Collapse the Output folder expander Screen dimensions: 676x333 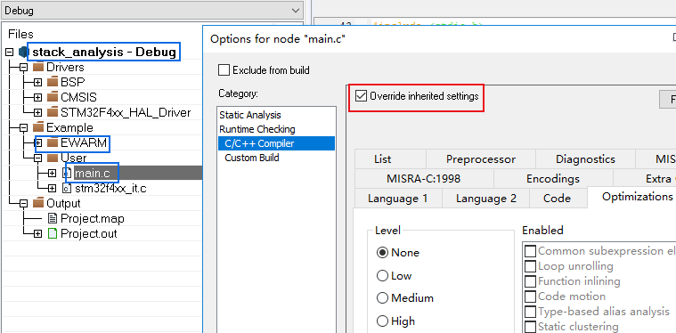(23, 203)
